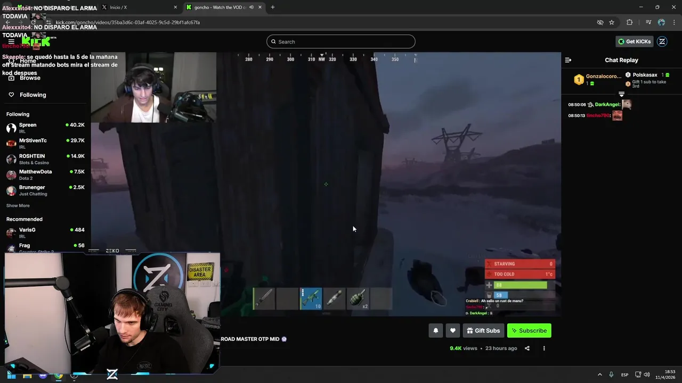The image size is (682, 383).
Task: Bookmark this page with the star icon
Action: coord(612,22)
